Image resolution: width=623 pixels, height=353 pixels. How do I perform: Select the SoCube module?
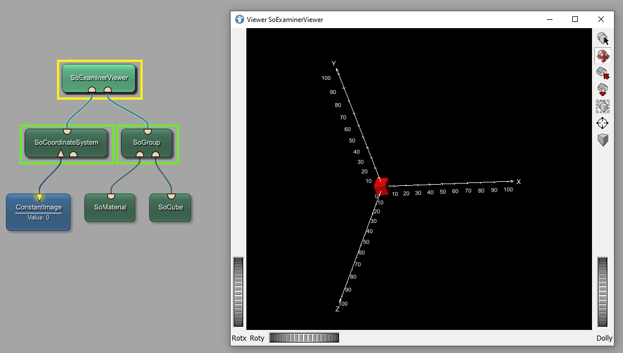pos(170,207)
